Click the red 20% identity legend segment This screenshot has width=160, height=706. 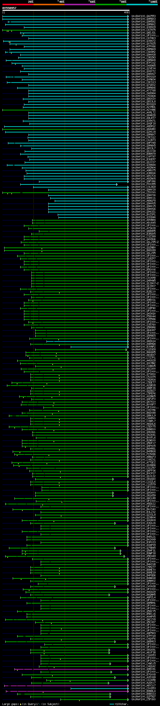pos(18,5)
